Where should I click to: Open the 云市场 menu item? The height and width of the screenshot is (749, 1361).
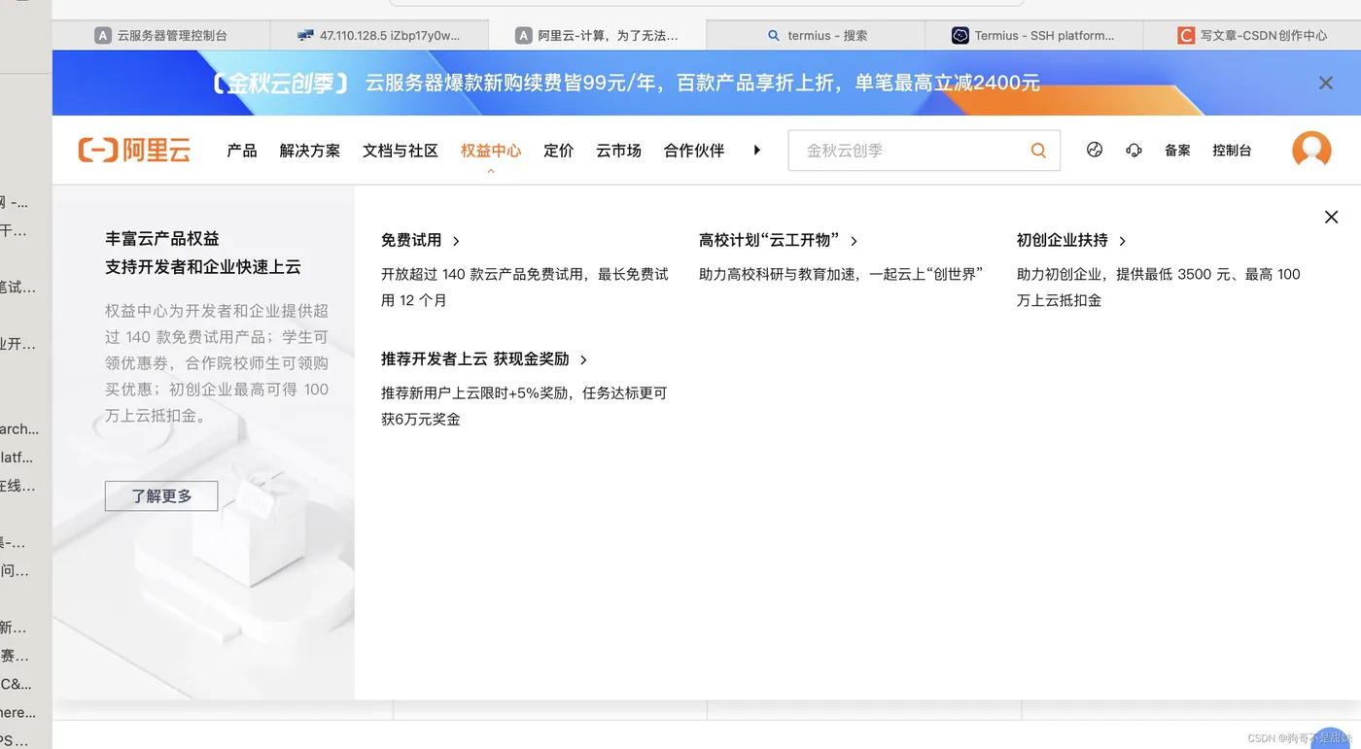pyautogui.click(x=619, y=151)
